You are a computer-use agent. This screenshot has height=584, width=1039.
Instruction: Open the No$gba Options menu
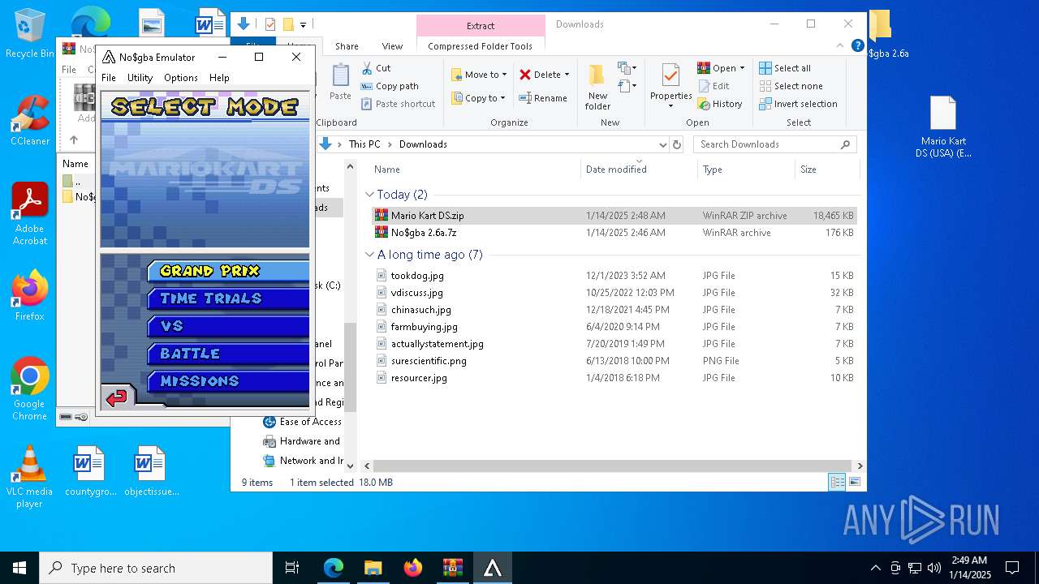tap(180, 78)
